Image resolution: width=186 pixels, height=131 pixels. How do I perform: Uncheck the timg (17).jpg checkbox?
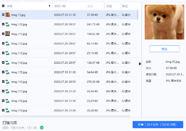pyautogui.click(x=3, y=91)
